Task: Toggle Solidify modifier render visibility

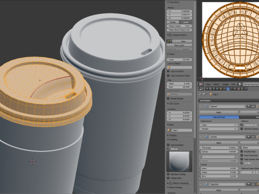Action: [249, 137]
